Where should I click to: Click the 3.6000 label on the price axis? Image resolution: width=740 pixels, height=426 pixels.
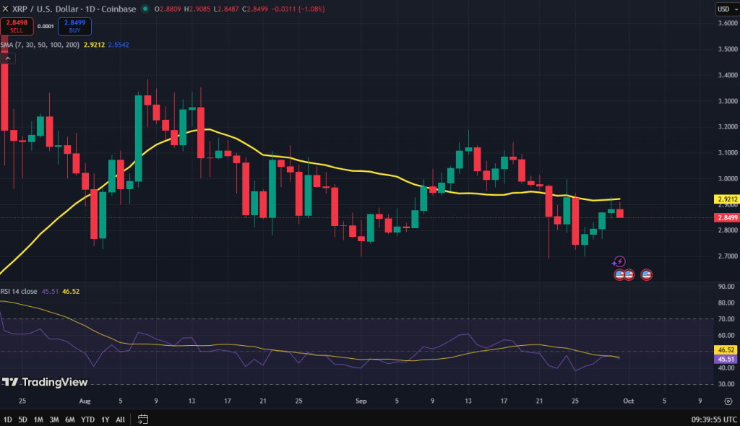click(727, 22)
